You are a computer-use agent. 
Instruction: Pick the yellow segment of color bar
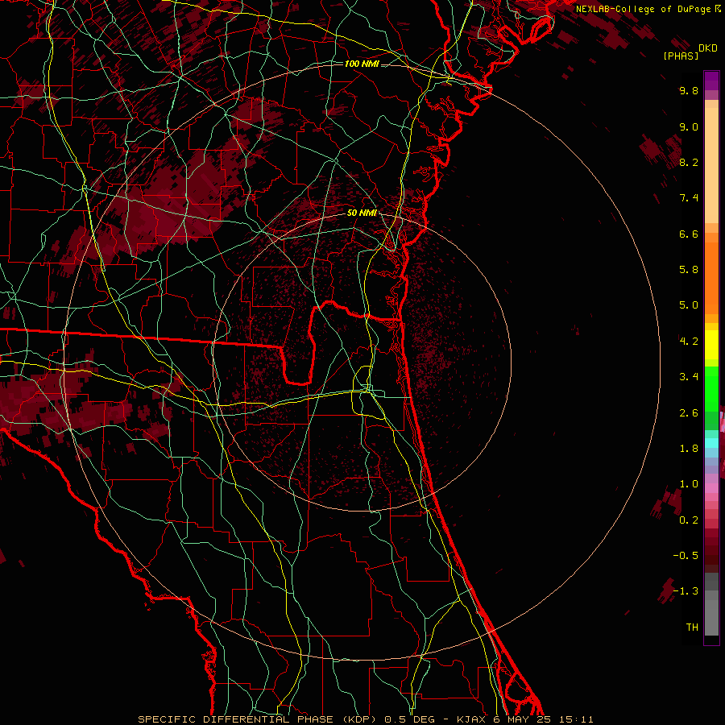711,345
